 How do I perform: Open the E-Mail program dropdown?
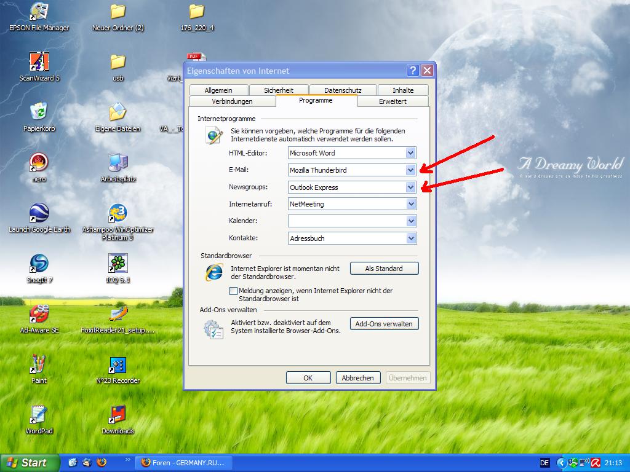pos(410,170)
